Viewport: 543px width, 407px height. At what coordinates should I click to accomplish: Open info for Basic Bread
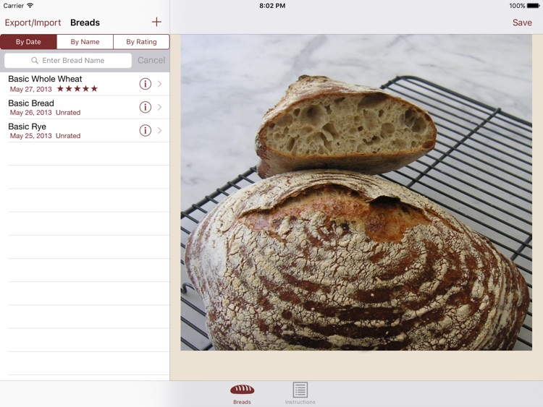point(145,107)
